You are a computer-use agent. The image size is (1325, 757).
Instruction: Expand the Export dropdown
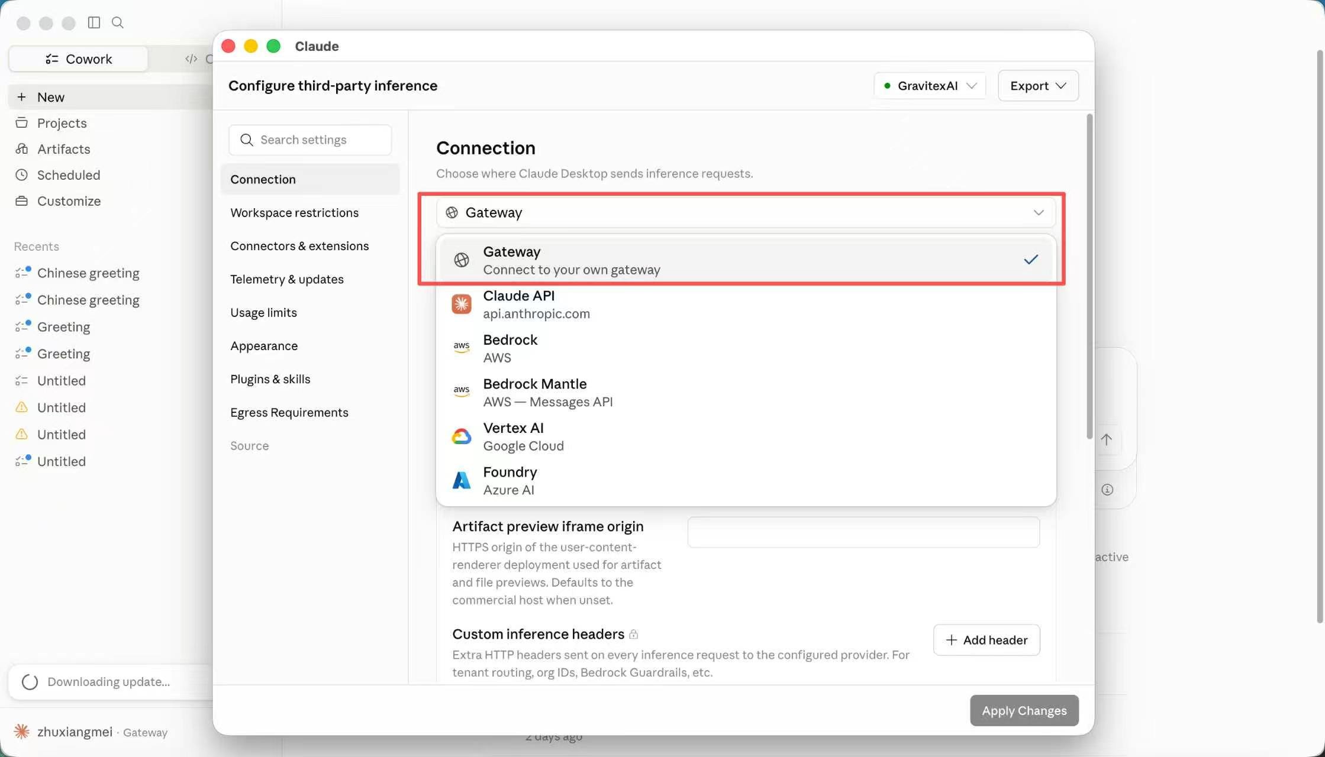point(1038,86)
